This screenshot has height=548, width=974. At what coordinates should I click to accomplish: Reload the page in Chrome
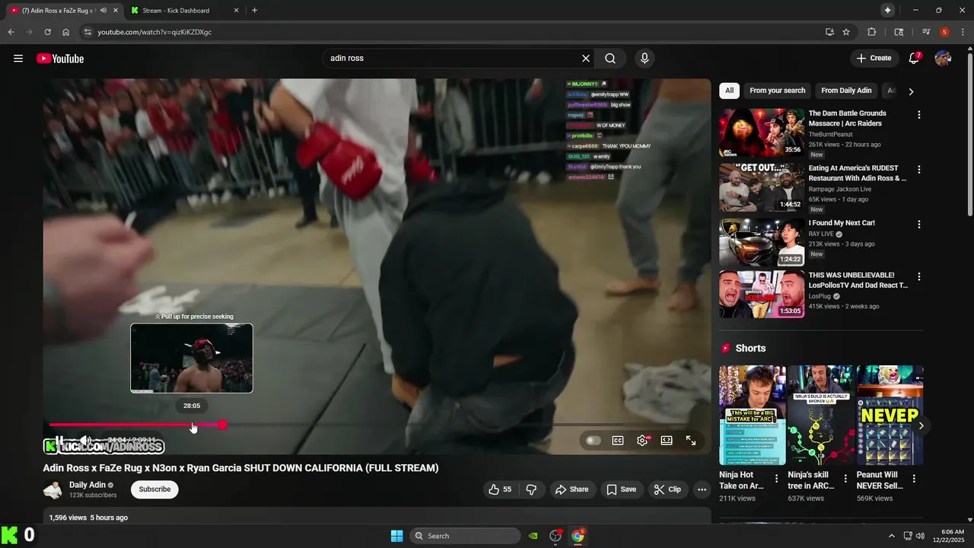click(x=47, y=32)
